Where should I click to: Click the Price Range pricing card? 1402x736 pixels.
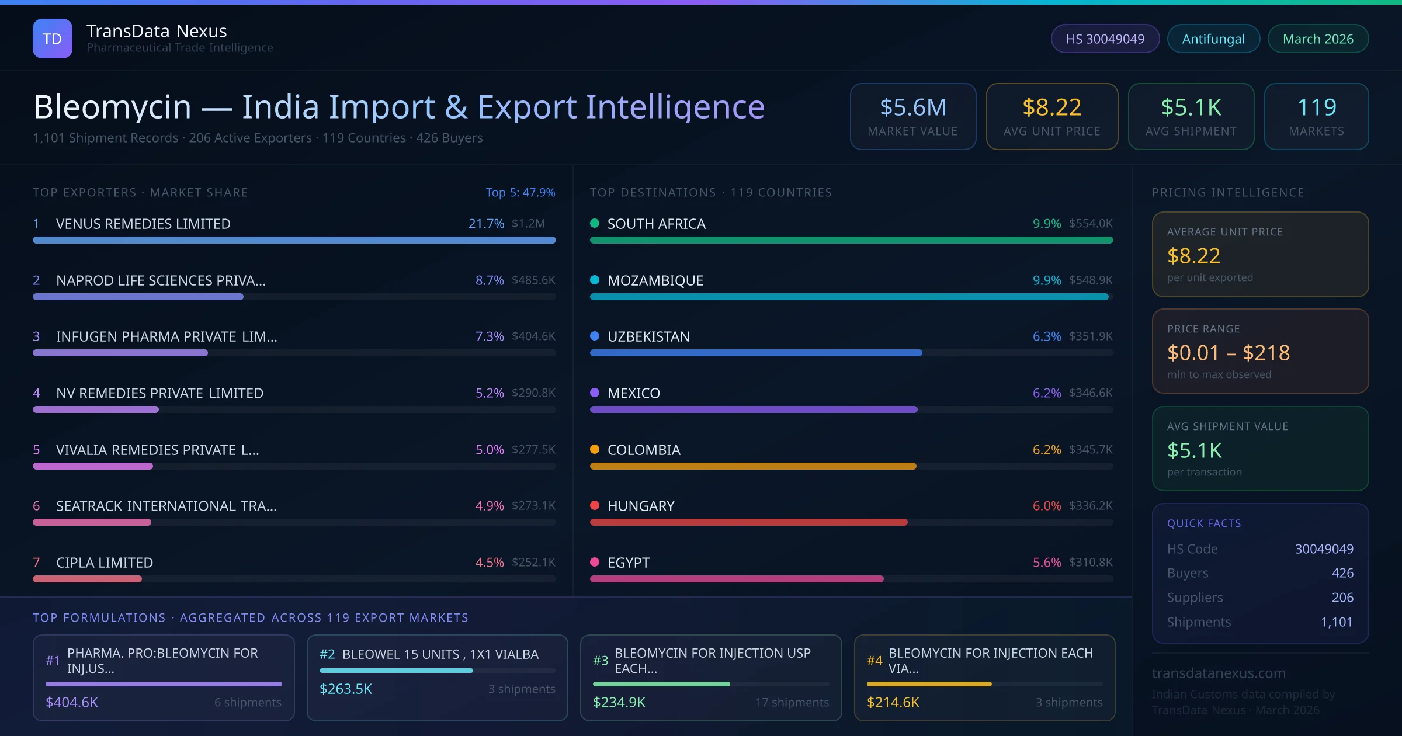click(x=1259, y=351)
